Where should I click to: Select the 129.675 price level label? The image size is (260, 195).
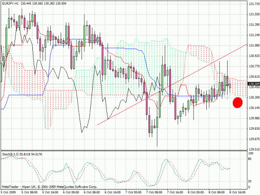254,139
